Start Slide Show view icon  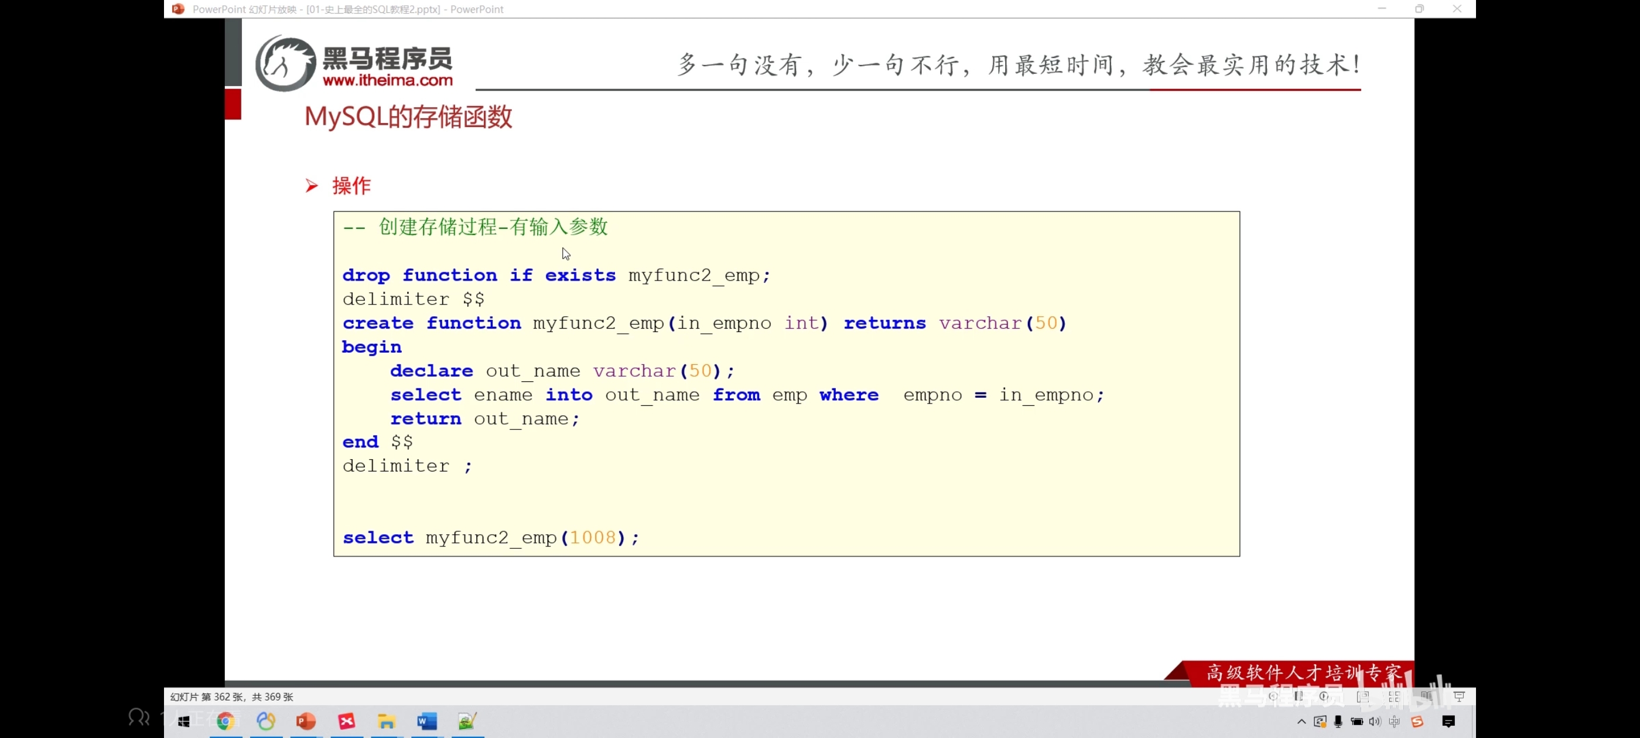[1459, 696]
